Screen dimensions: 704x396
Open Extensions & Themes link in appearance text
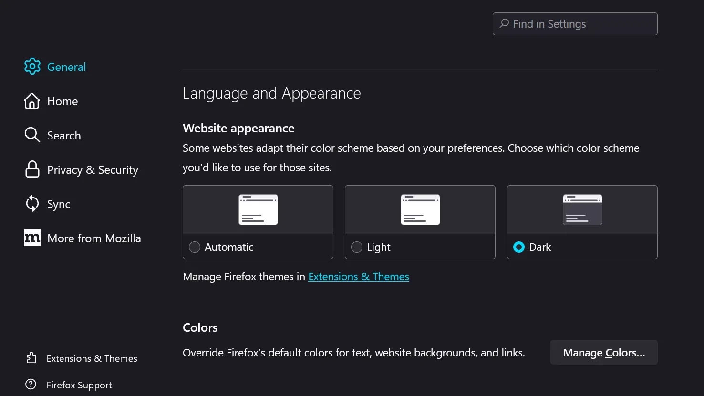click(x=359, y=277)
